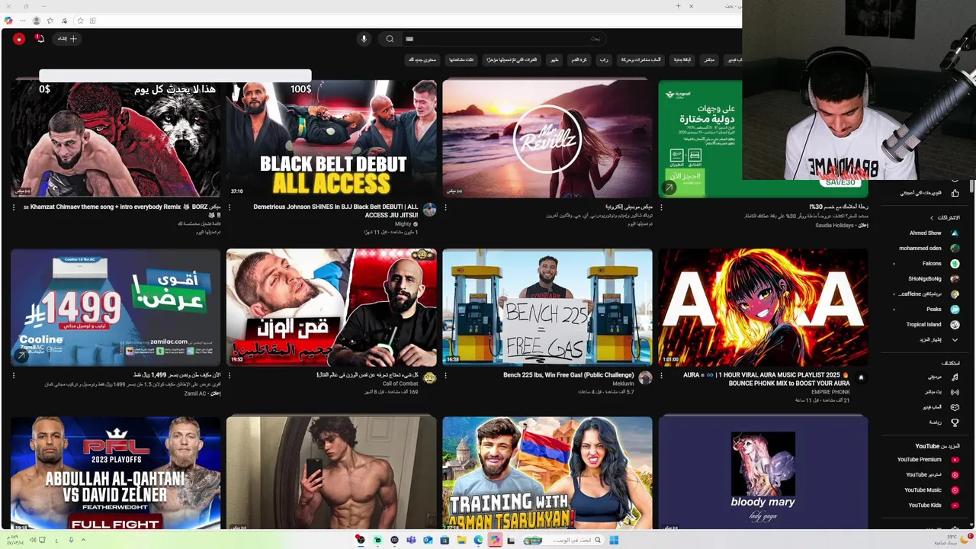
Task: Click the Call of Combat channel avatar
Action: [429, 378]
